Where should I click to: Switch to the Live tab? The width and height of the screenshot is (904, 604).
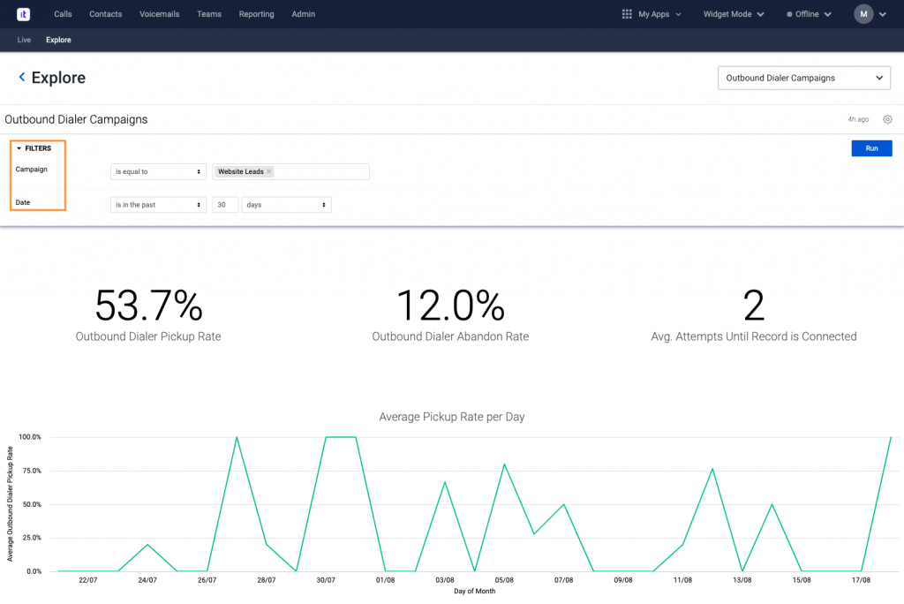[x=24, y=40]
